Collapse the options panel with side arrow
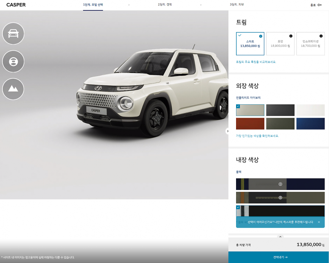Viewport: 329px width, 263px height. point(228,131)
